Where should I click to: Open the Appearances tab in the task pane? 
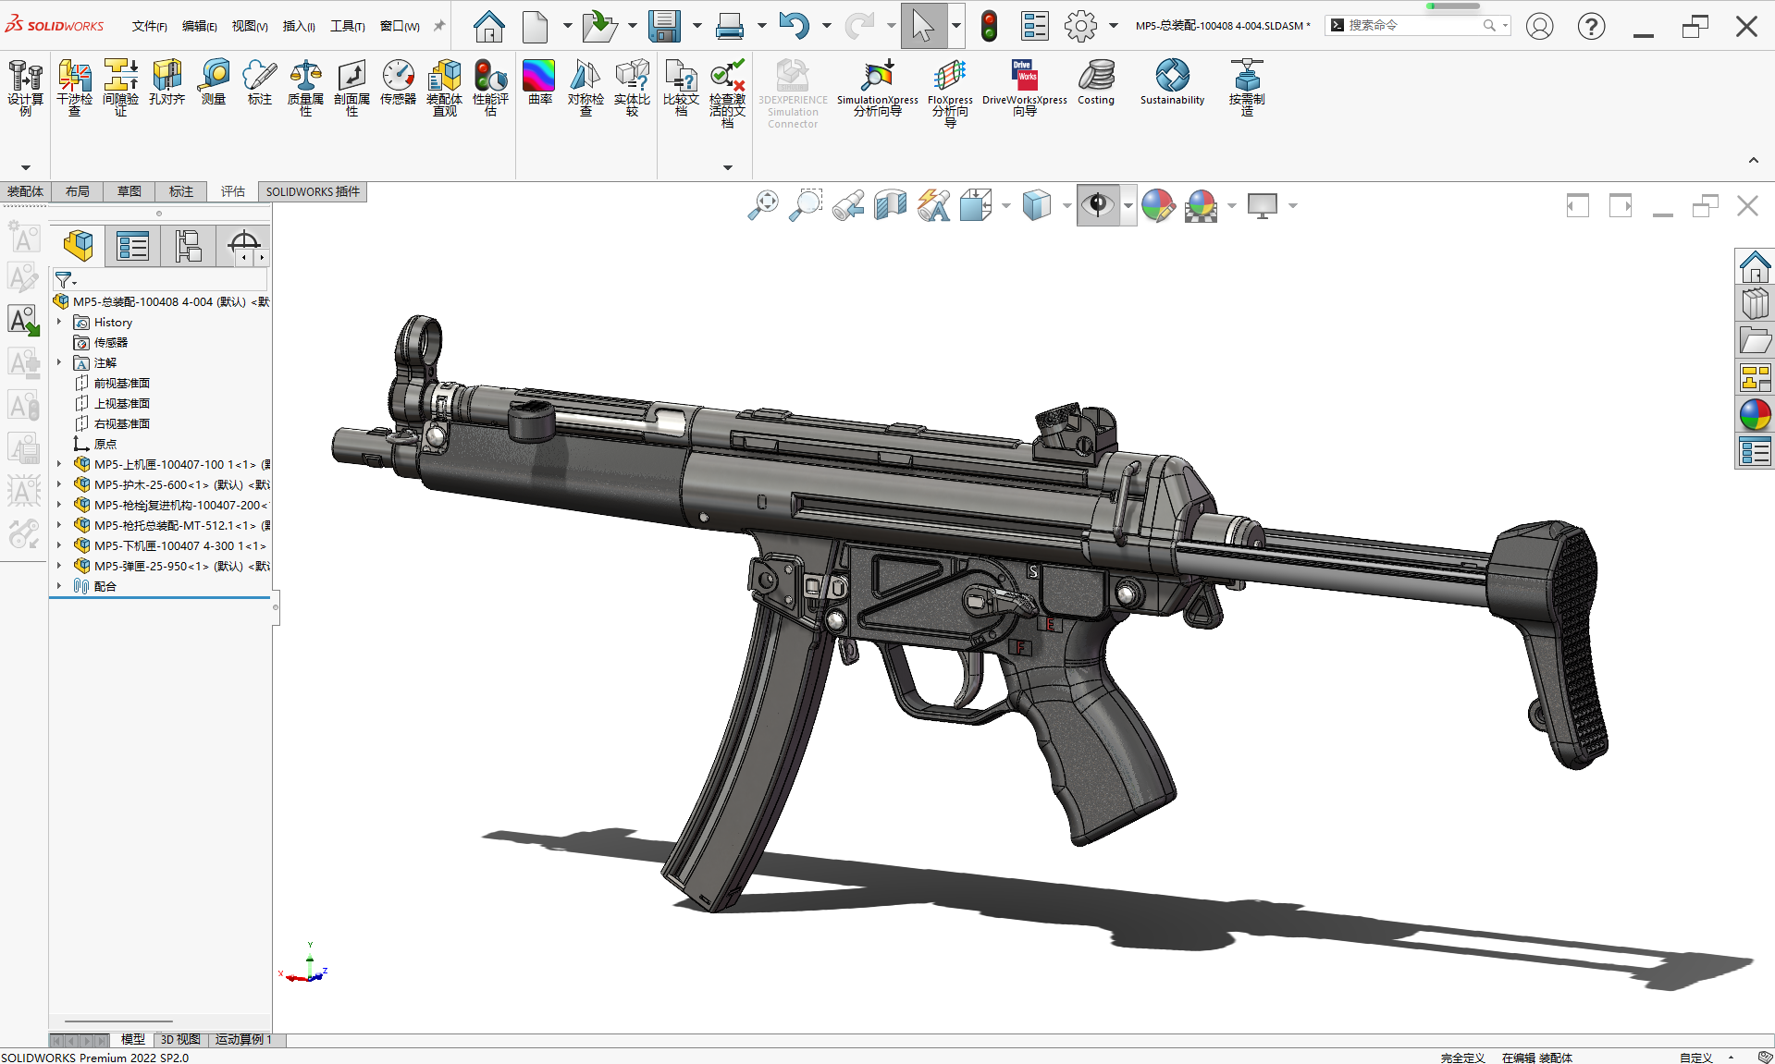1755,414
